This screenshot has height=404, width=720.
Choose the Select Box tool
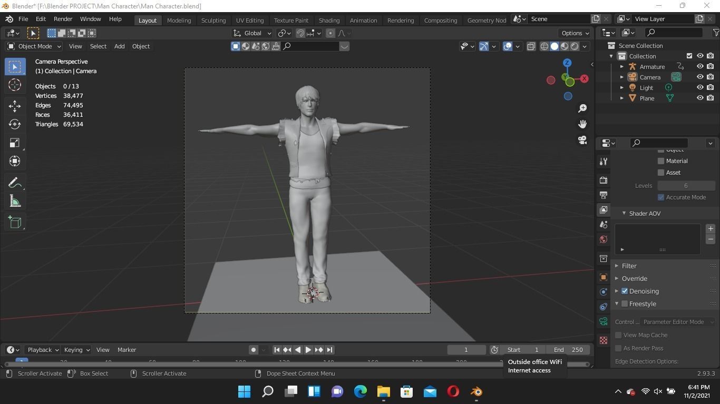[x=15, y=66]
